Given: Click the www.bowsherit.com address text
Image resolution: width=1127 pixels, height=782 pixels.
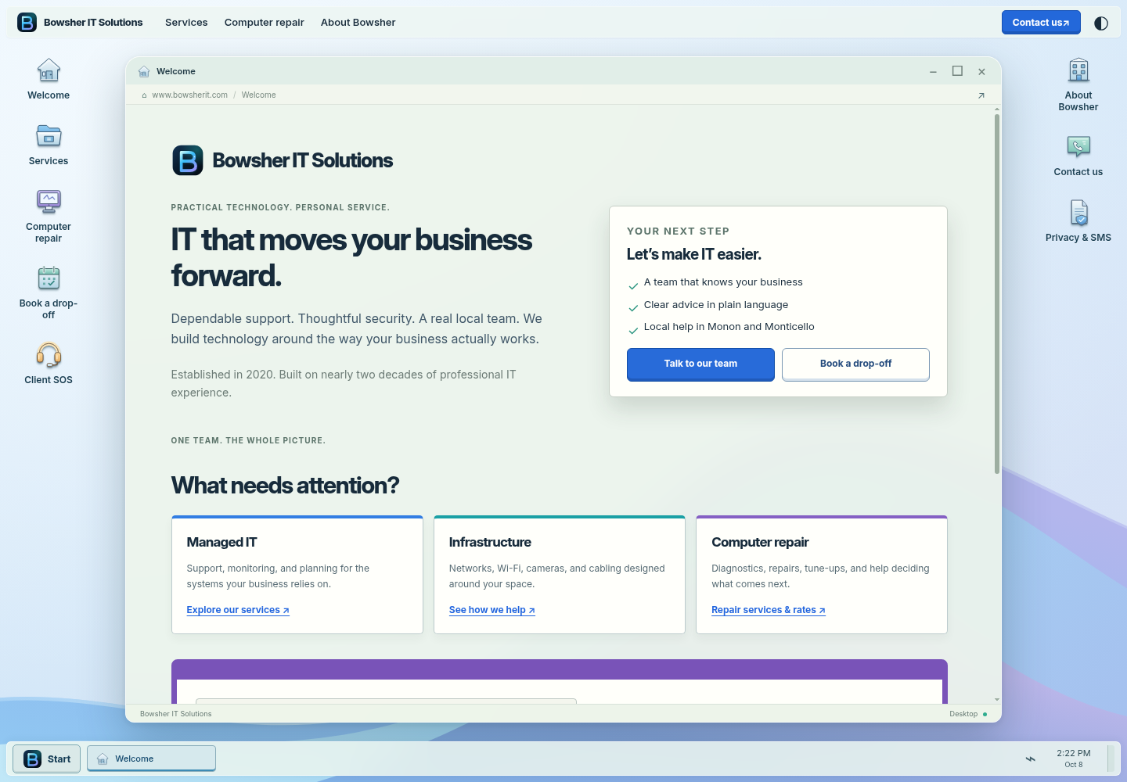Looking at the screenshot, I should coord(190,95).
